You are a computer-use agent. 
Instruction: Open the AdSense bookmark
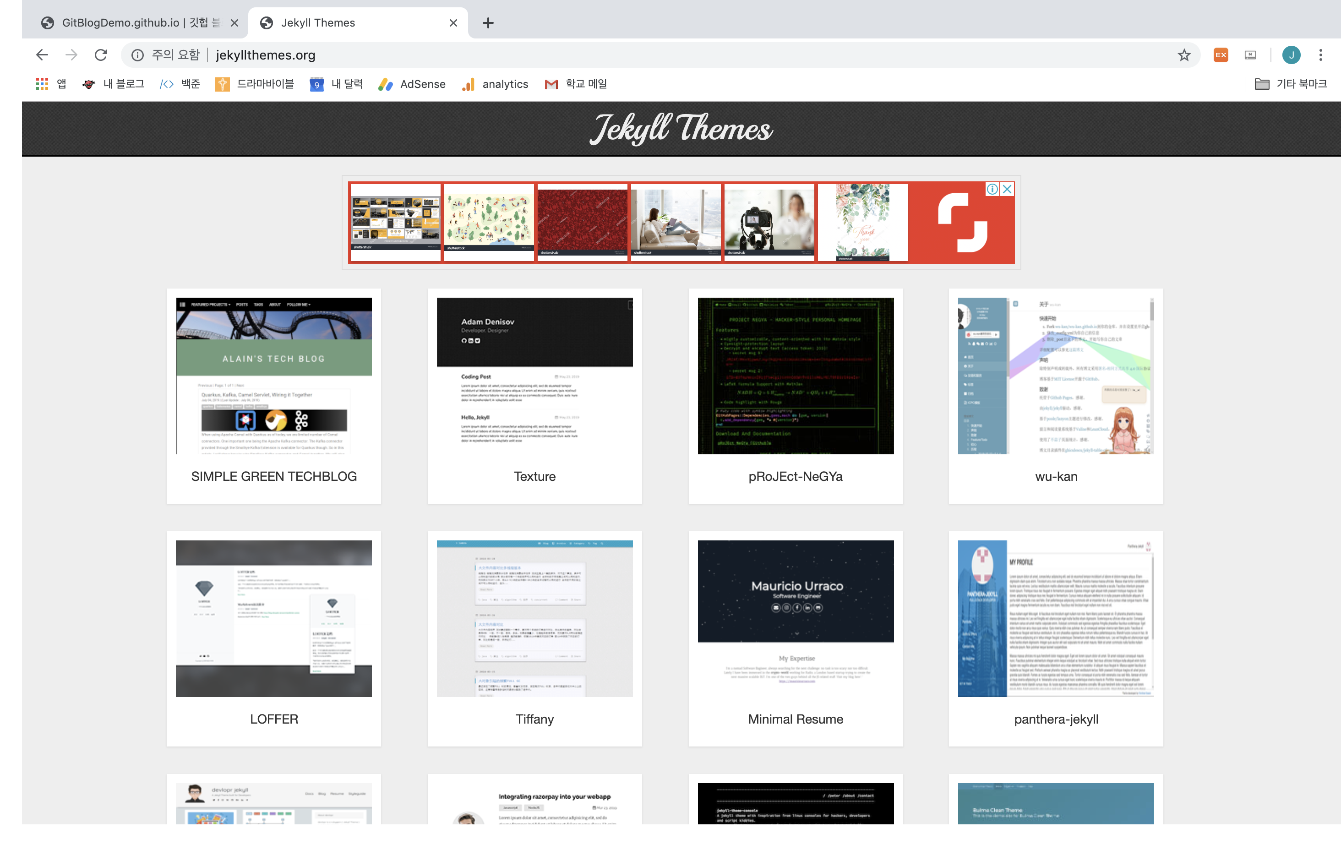[412, 84]
